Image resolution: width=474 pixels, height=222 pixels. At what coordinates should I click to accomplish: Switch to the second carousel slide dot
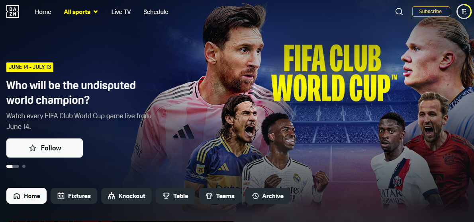24,166
